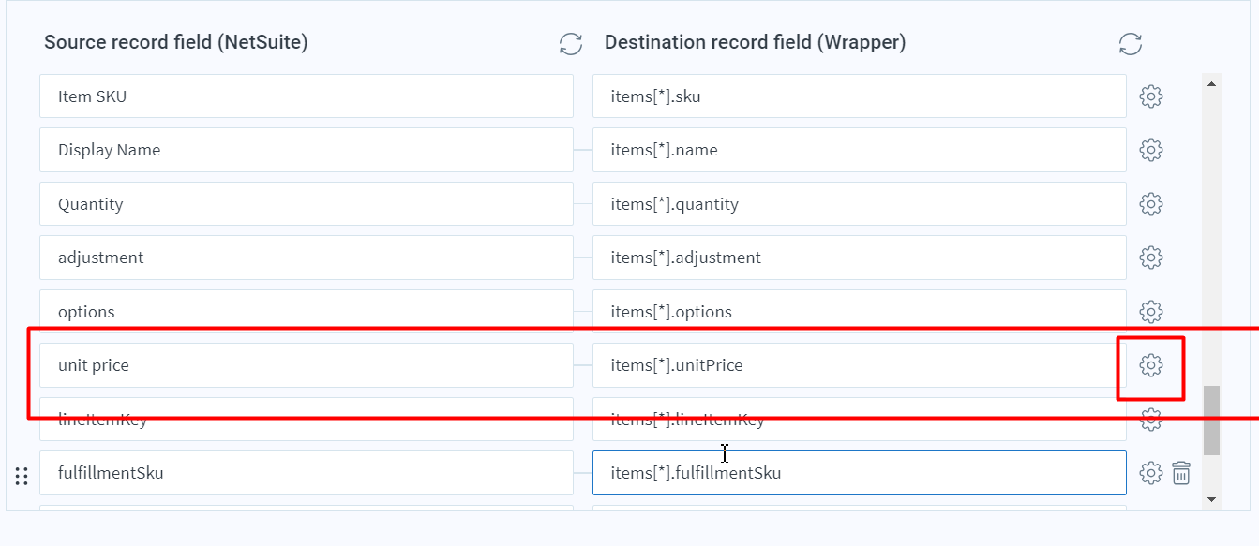Refresh the NetSuite source record fields

[x=570, y=43]
